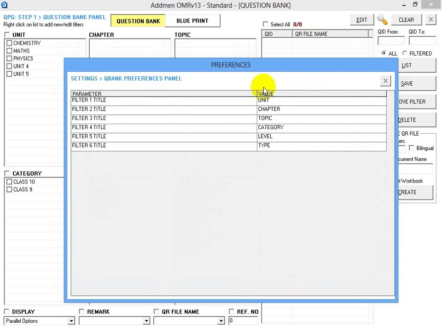
Task: Restore down the Addmen window
Action: click(x=415, y=5)
